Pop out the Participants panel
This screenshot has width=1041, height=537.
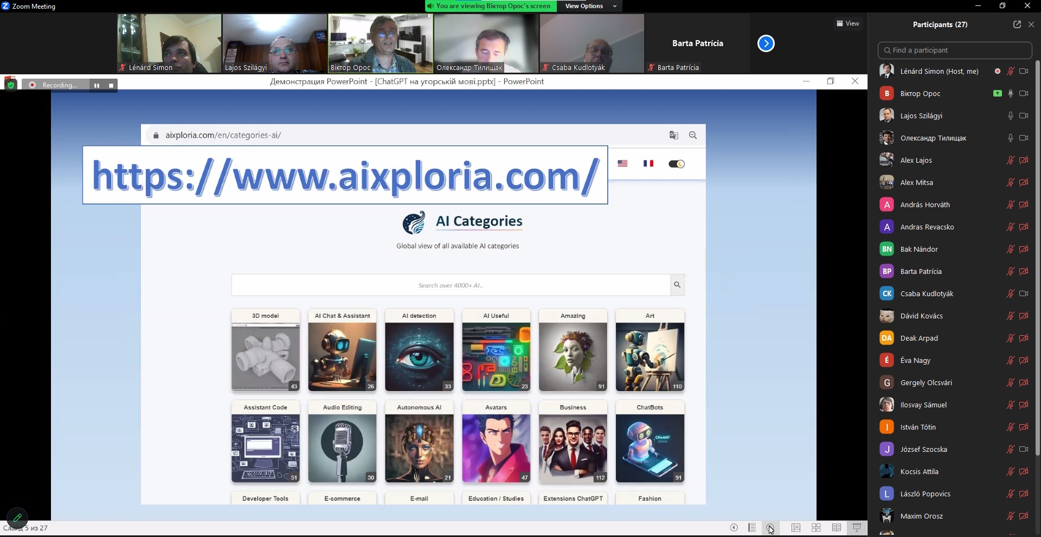pos(1017,24)
